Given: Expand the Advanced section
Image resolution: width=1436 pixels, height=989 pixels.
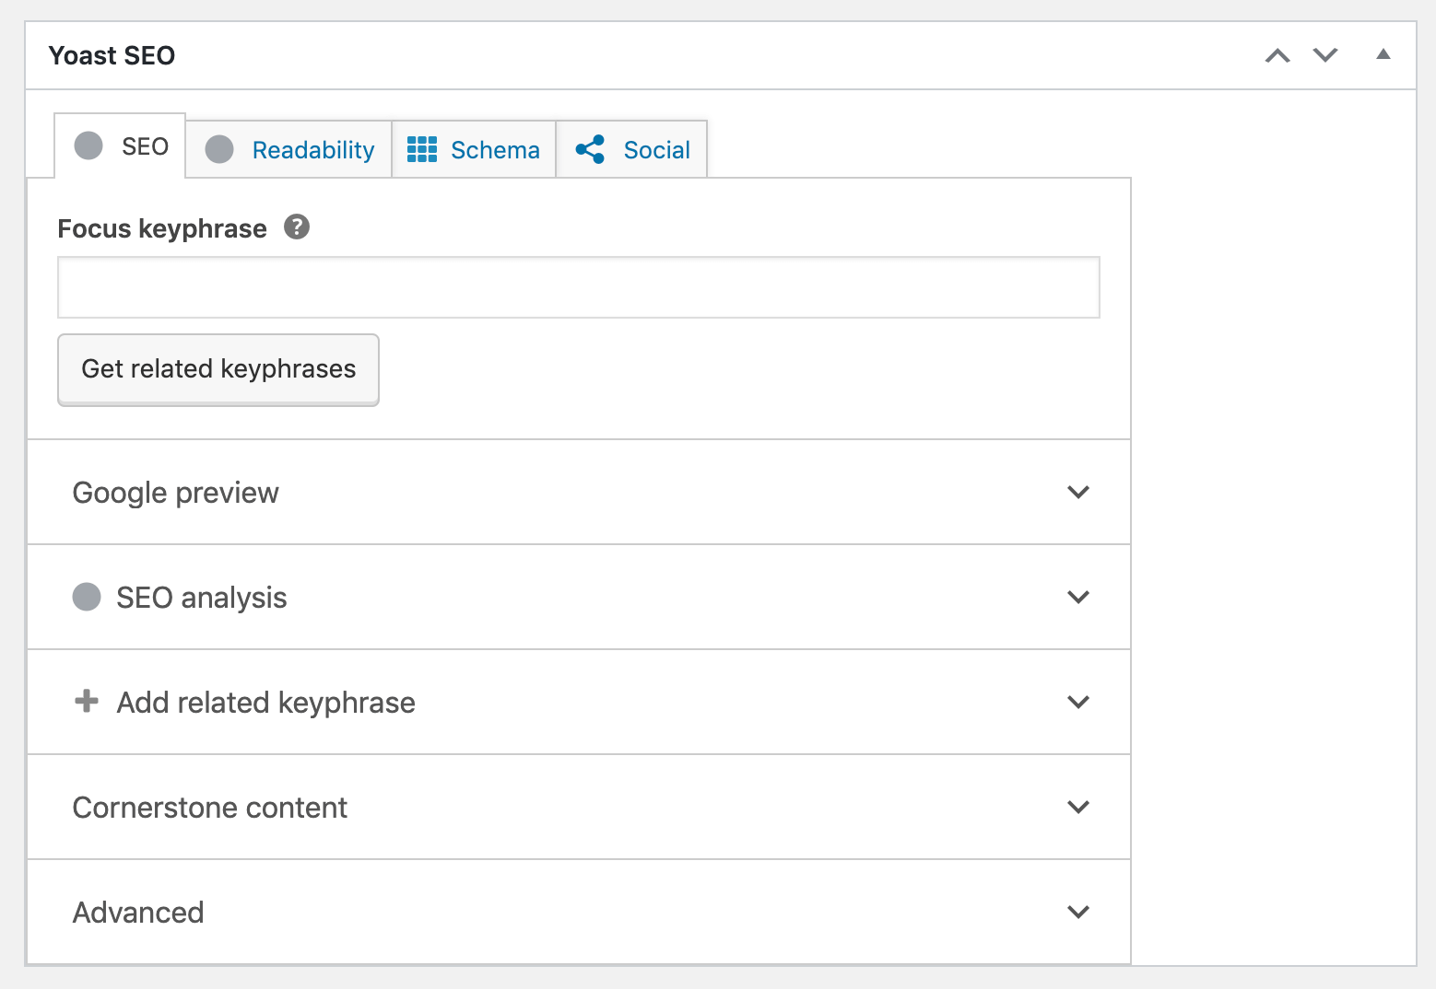Looking at the screenshot, I should pos(579,913).
